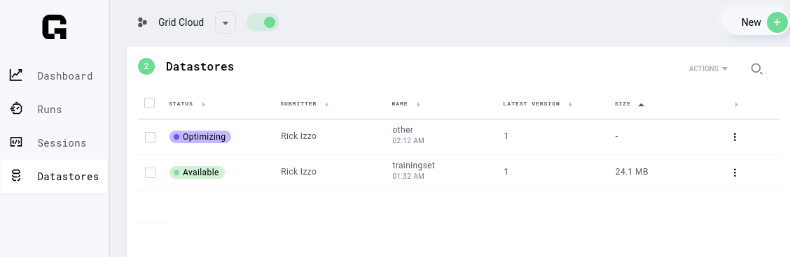The width and height of the screenshot is (790, 257).
Task: Click the Grid Cloud cluster icon
Action: tap(143, 22)
